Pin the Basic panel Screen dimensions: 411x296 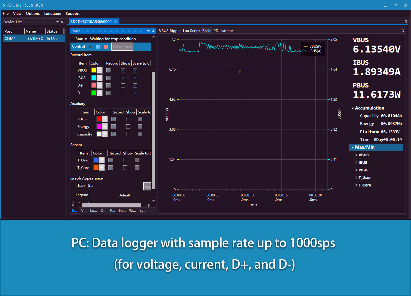(153, 31)
